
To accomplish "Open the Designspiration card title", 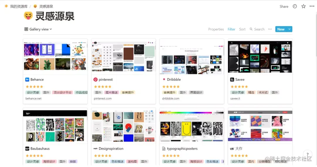I will [111, 148].
